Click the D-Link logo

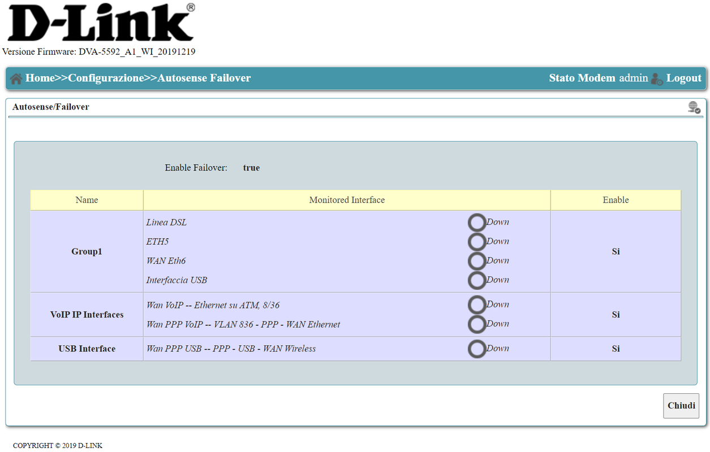pos(101,23)
